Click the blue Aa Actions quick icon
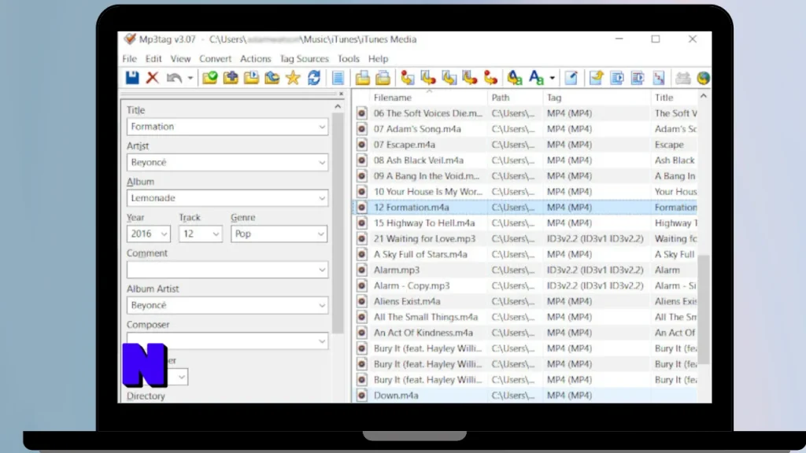The image size is (806, 453). point(536,78)
